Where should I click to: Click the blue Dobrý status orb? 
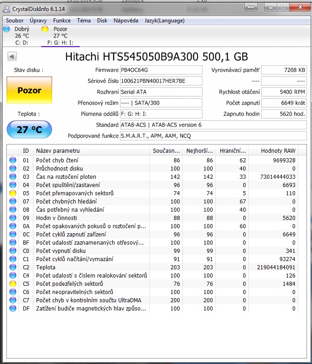click(7, 29)
